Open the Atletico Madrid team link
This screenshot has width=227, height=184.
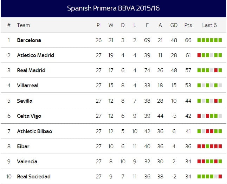(x=35, y=55)
